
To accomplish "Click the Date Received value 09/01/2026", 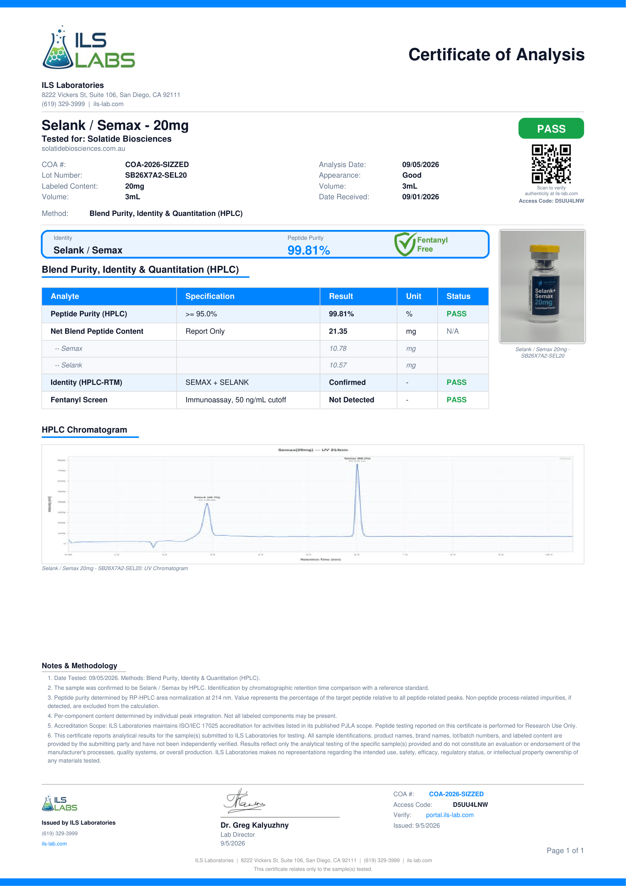I will (x=420, y=197).
